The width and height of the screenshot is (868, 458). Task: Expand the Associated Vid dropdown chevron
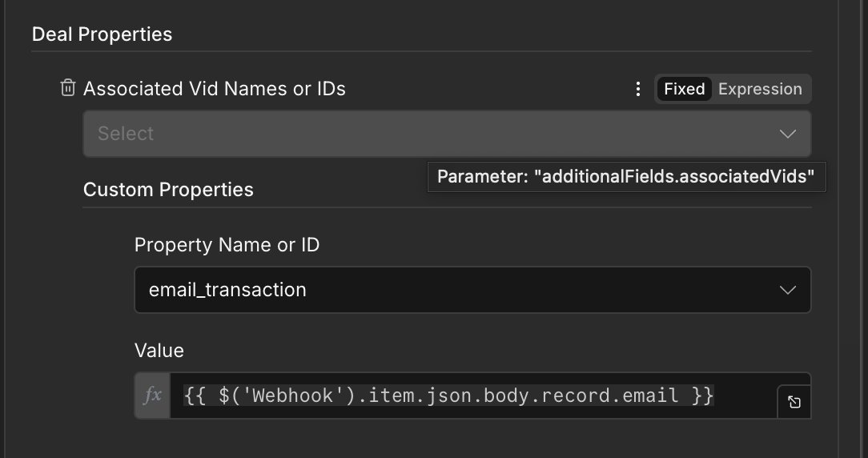(x=787, y=134)
